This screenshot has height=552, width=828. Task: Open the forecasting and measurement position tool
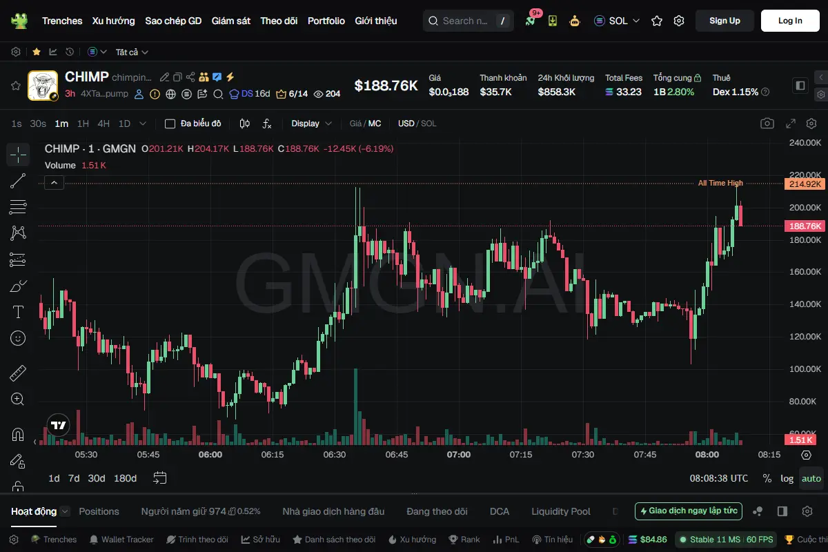click(18, 259)
